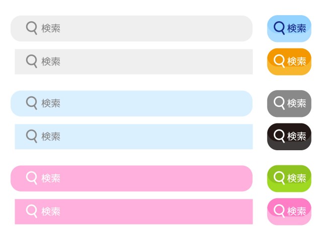The height and width of the screenshot is (242, 322).
Task: Click magnifier icon in rounded light-blue search bar
Action: point(31,103)
